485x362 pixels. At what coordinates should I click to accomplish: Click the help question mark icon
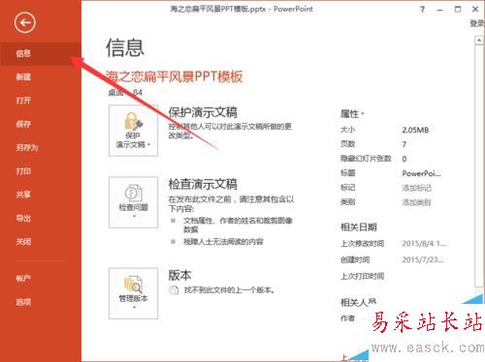422,10
